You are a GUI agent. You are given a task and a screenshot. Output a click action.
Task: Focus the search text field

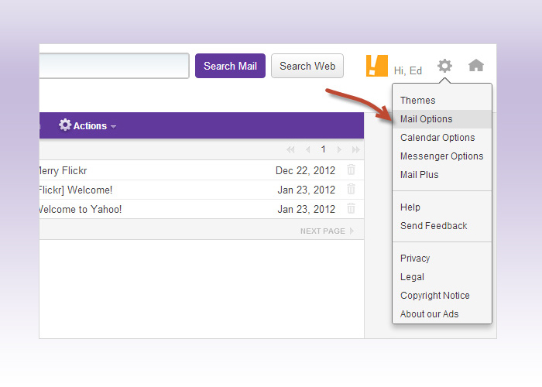point(114,66)
